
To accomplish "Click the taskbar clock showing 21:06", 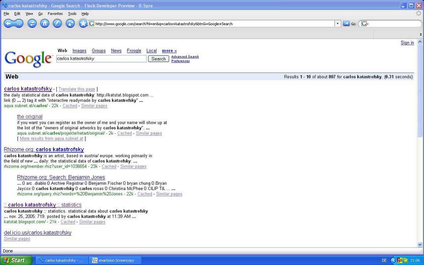I will 415,260.
